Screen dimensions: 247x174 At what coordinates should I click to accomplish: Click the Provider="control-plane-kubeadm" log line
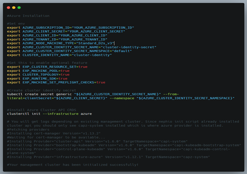tap(118, 151)
